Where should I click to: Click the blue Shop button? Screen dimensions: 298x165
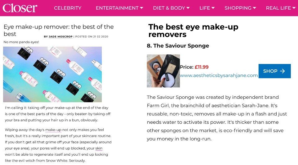(274, 71)
